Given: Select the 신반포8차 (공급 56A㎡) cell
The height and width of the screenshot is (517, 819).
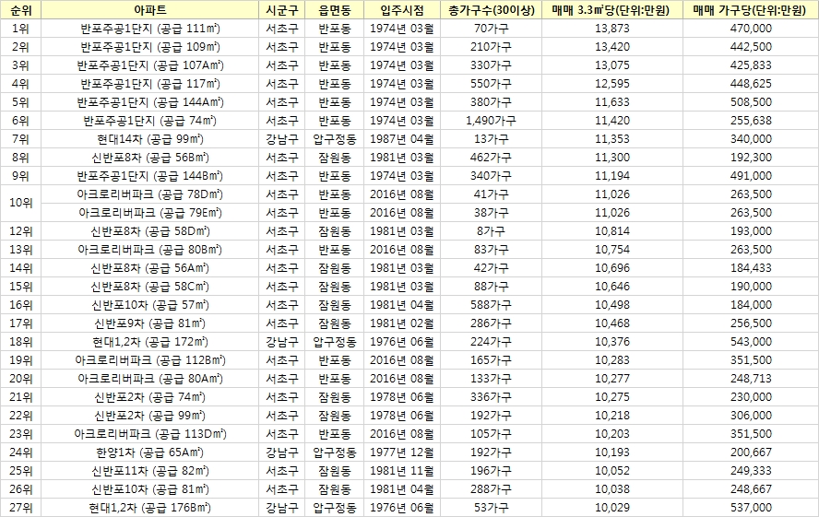Looking at the screenshot, I should click(150, 268).
